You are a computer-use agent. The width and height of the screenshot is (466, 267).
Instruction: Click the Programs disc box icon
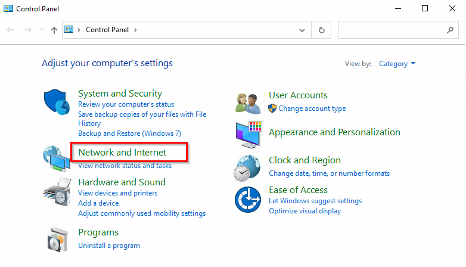click(x=58, y=240)
